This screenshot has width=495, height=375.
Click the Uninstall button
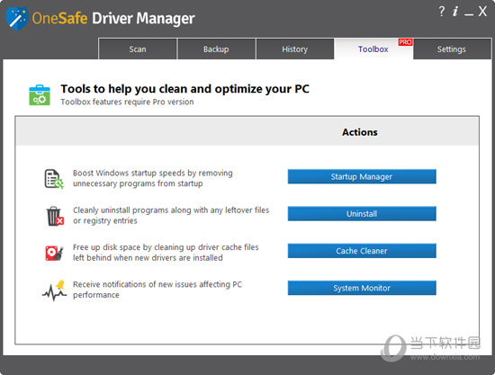click(x=362, y=214)
